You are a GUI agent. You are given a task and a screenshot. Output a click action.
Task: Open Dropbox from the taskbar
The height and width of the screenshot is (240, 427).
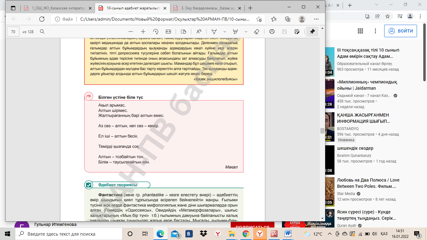point(203,234)
